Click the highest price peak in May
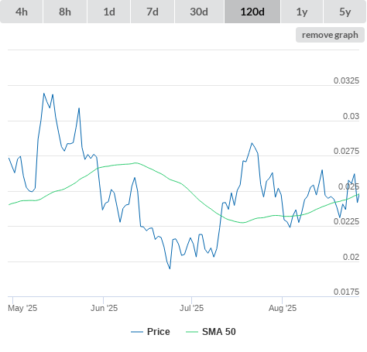Image resolution: width=367 pixels, height=352 pixels. [44, 94]
